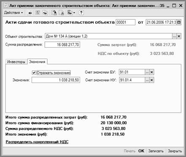This screenshot has width=186, height=157.
Task: Click the Сумма распределяемого НДС value
Action: [x=113, y=128]
